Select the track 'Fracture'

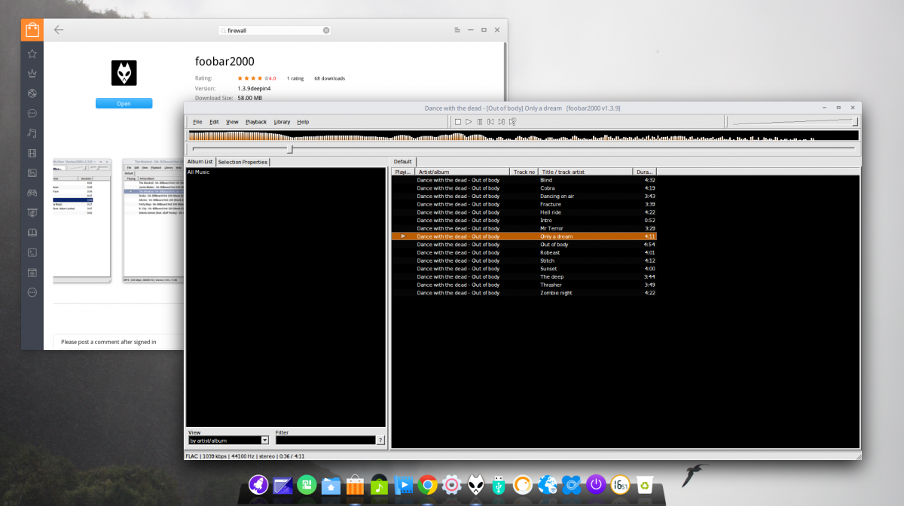tap(524, 204)
